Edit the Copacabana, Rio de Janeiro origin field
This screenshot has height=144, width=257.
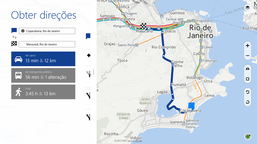(x=47, y=31)
